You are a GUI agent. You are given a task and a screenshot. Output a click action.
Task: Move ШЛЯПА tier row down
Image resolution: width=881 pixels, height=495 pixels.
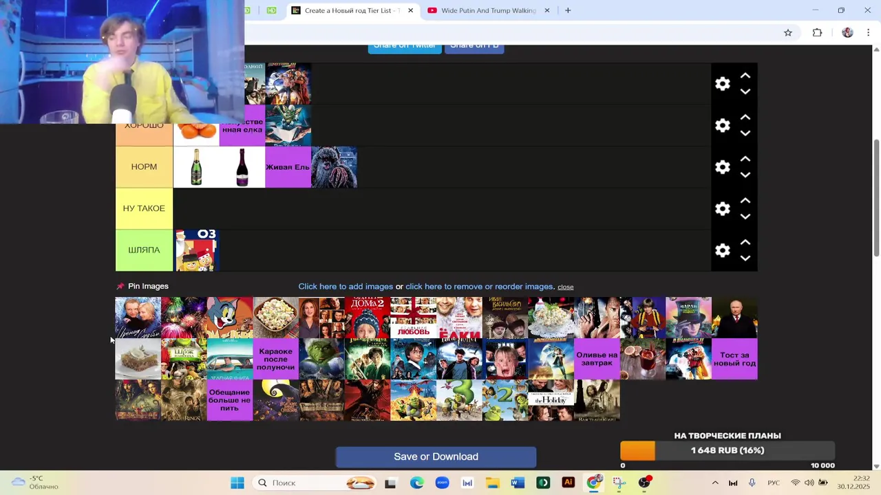745,258
